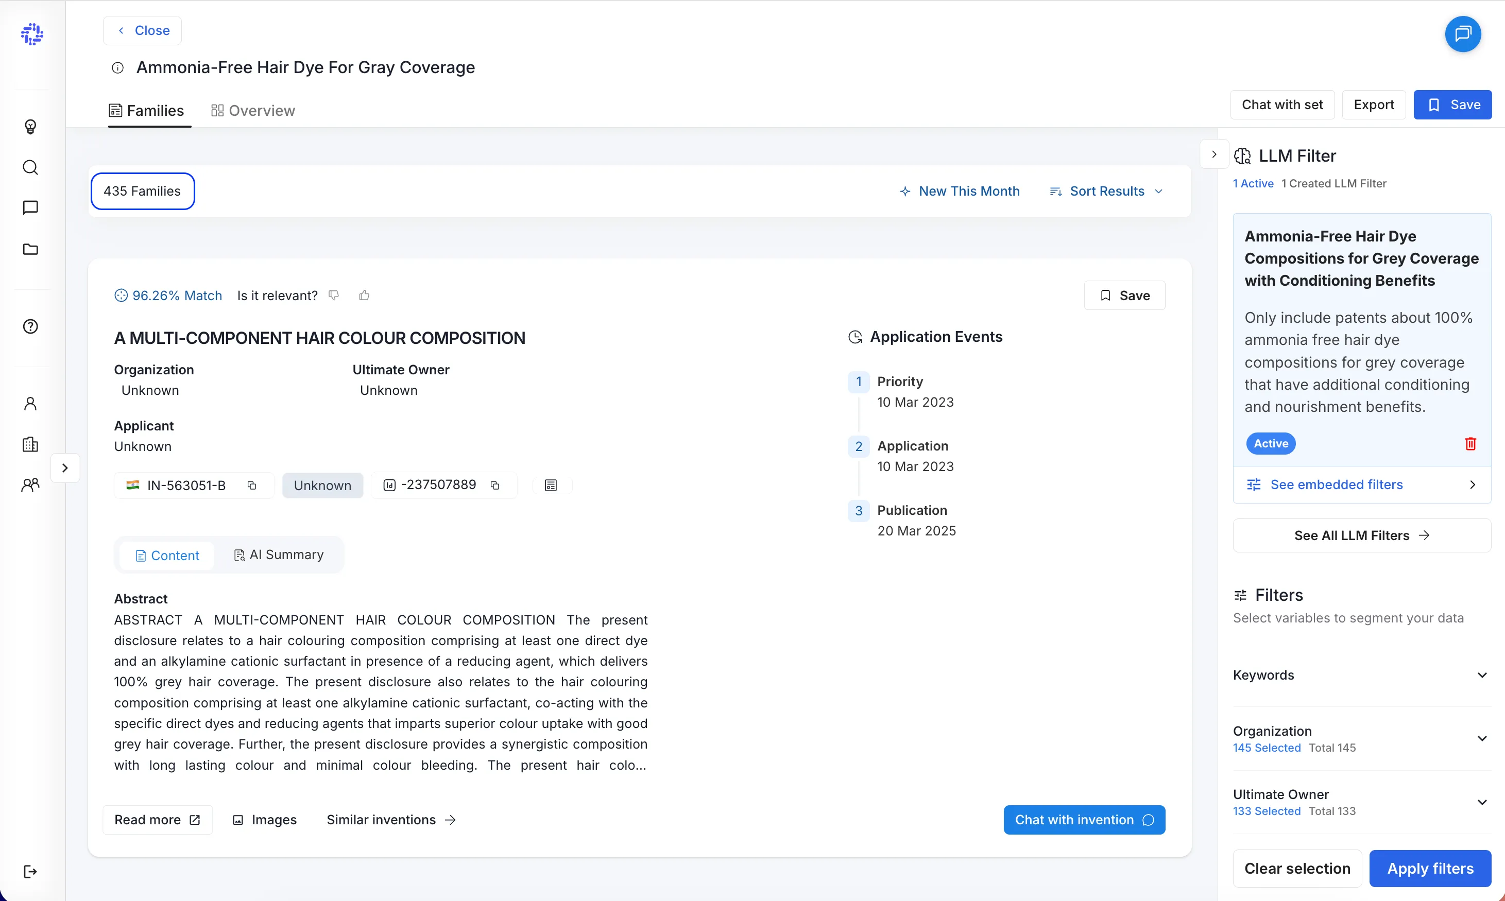Click the Close button
Image resolution: width=1505 pixels, height=901 pixels.
143,30
